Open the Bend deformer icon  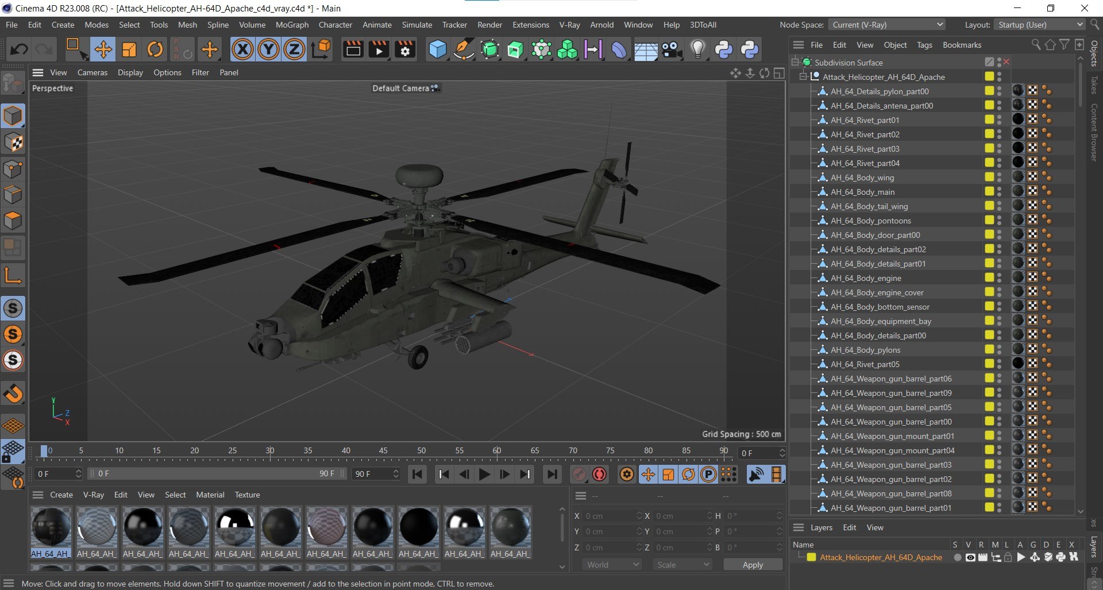[x=619, y=49]
